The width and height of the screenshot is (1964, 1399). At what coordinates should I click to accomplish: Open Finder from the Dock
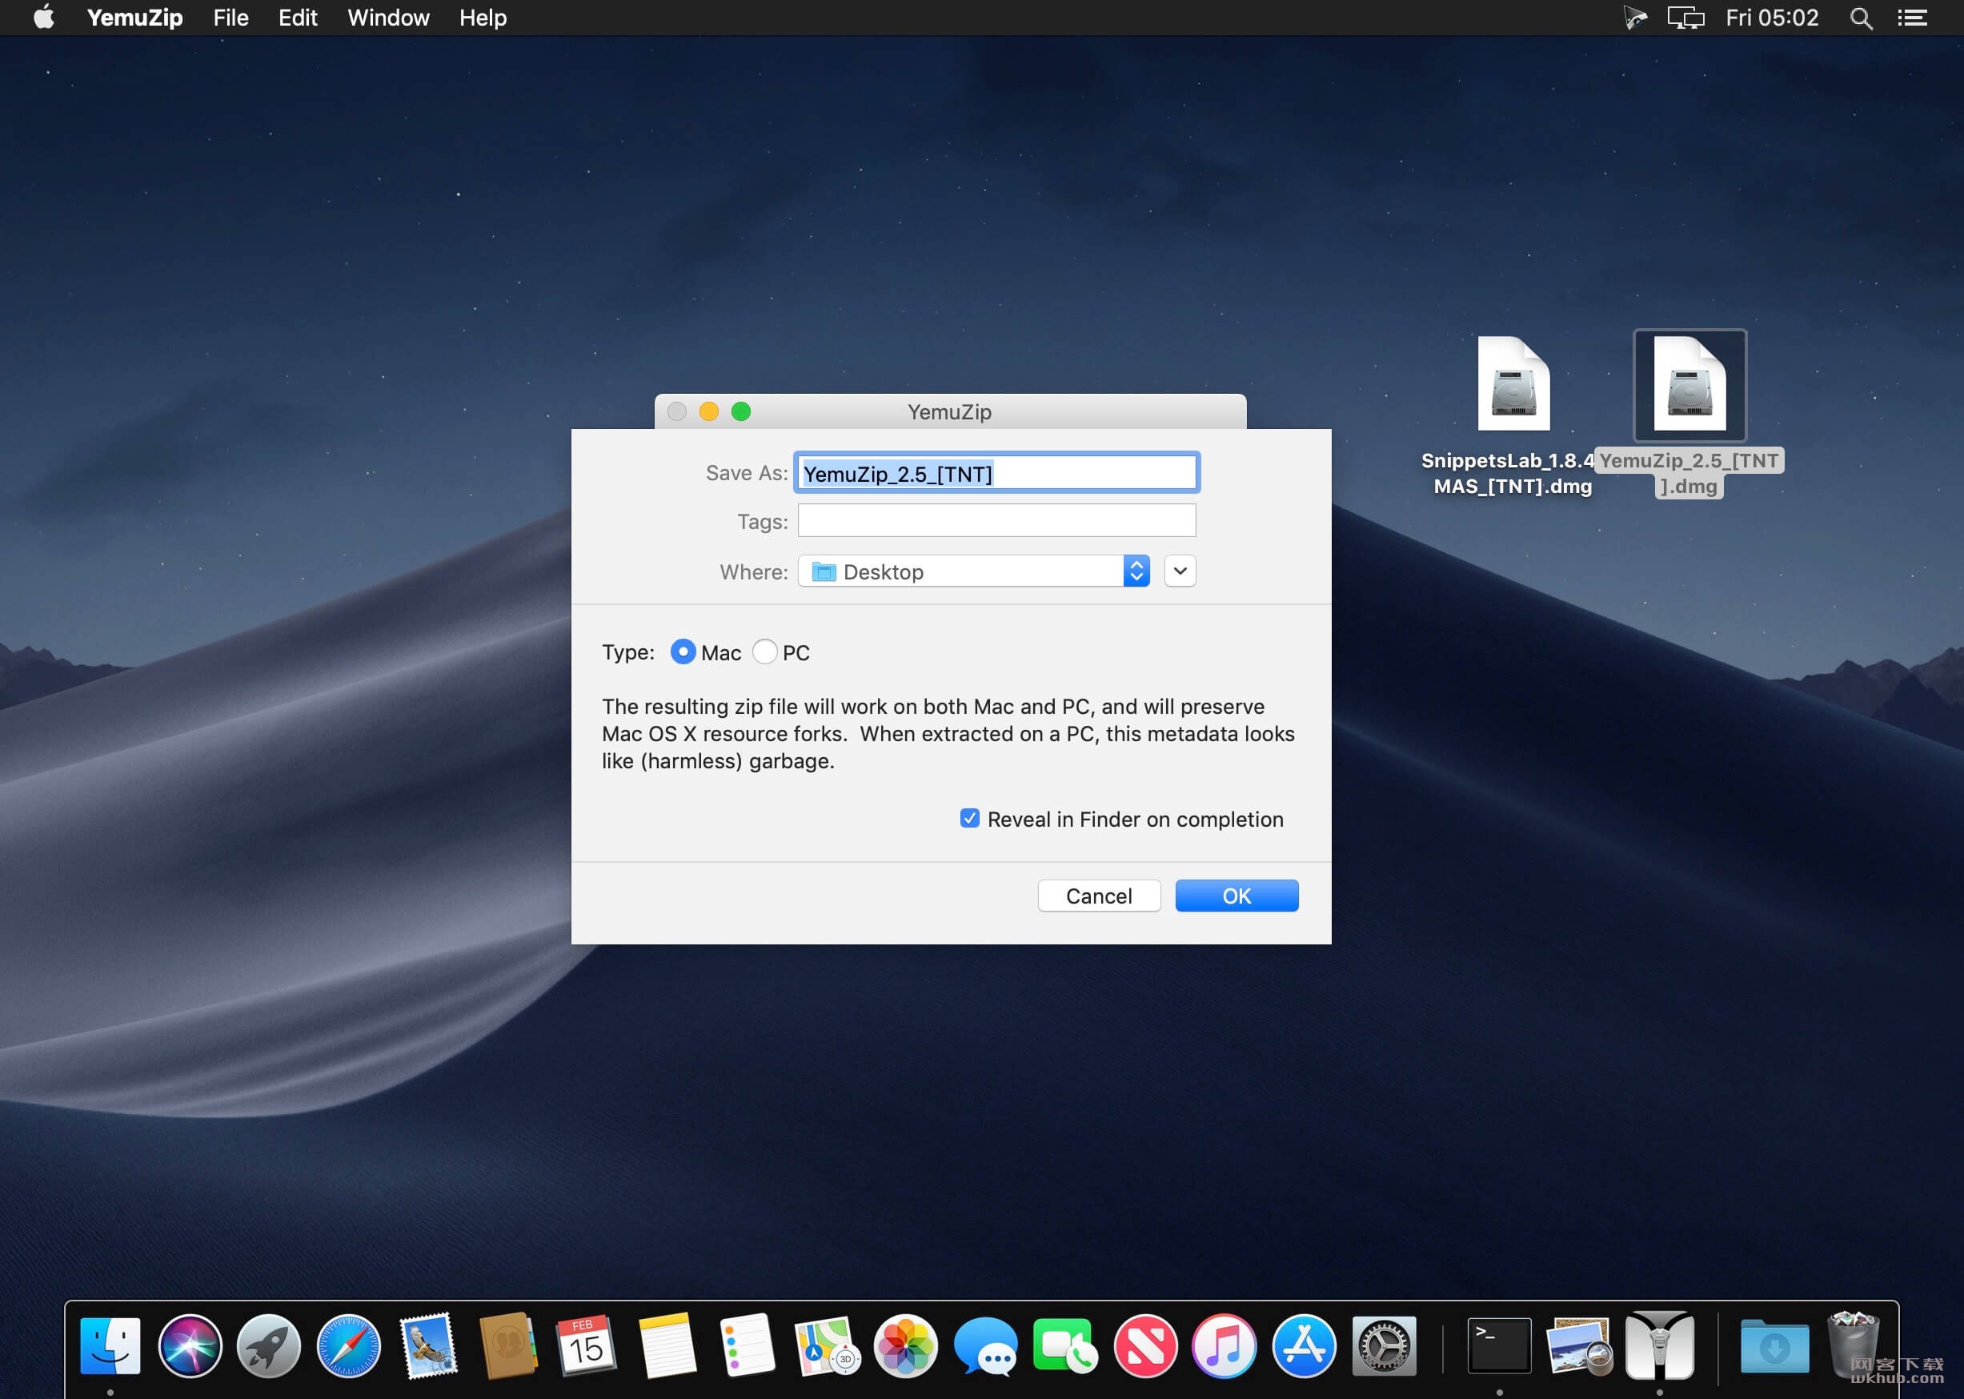point(110,1345)
